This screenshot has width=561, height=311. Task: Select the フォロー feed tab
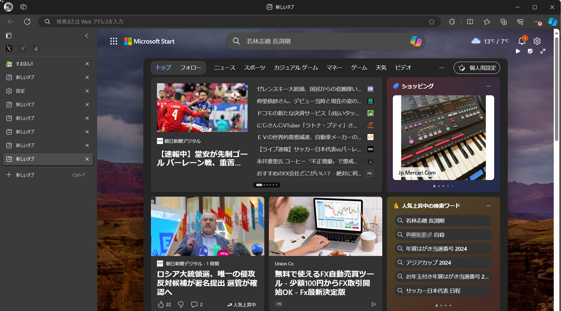tap(191, 67)
